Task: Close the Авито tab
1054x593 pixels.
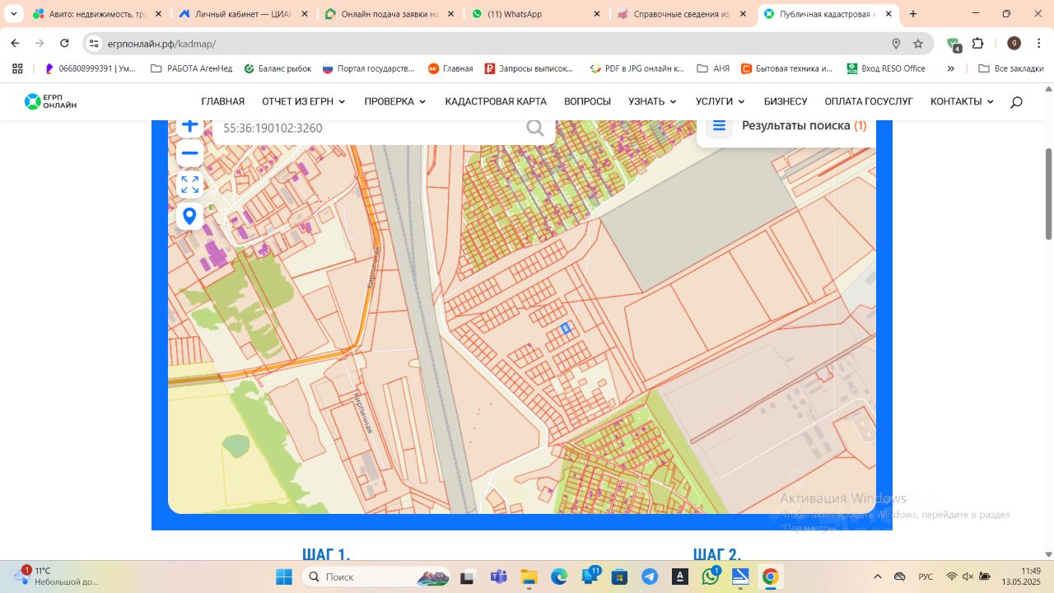Action: click(158, 14)
